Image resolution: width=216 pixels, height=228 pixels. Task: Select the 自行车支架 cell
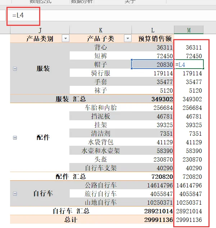click(x=101, y=168)
